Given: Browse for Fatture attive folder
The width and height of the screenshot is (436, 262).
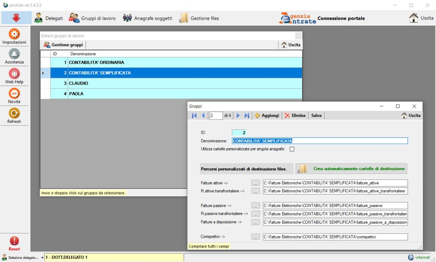Looking at the screenshot, I should coord(255,183).
